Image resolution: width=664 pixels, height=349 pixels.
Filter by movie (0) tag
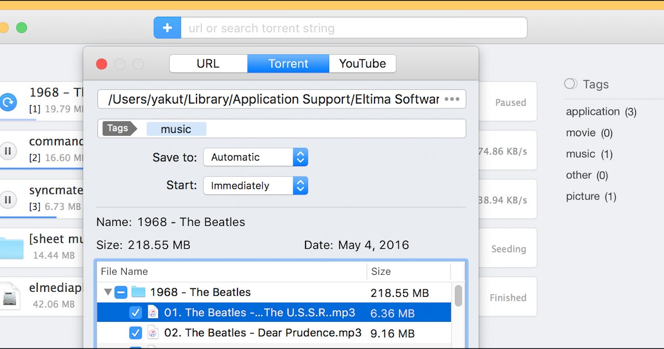coord(589,132)
